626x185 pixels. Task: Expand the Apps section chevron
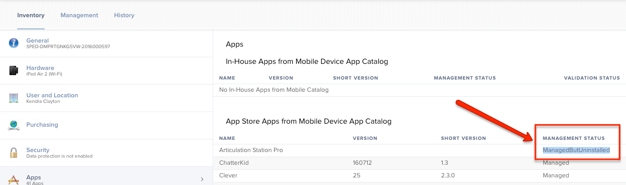click(x=202, y=179)
